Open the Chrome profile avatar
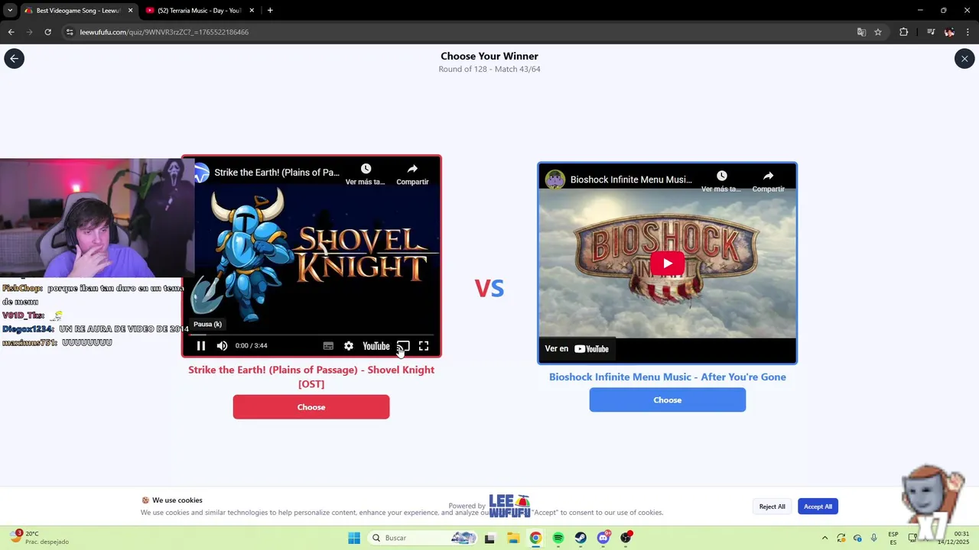This screenshot has height=550, width=979. pos(949,32)
